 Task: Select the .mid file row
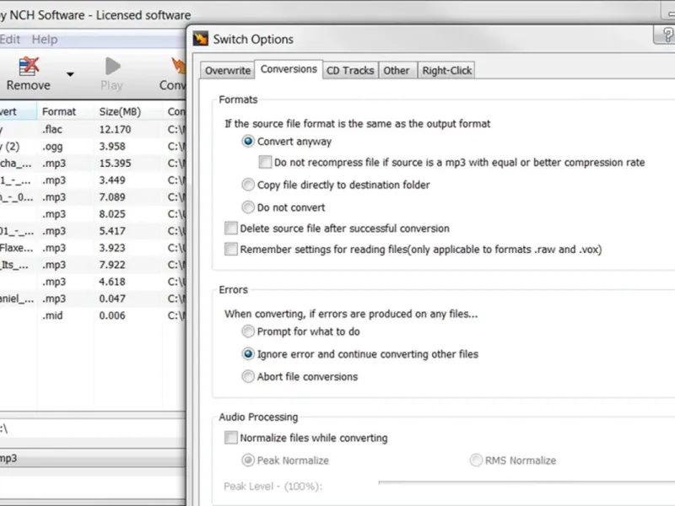(x=93, y=315)
